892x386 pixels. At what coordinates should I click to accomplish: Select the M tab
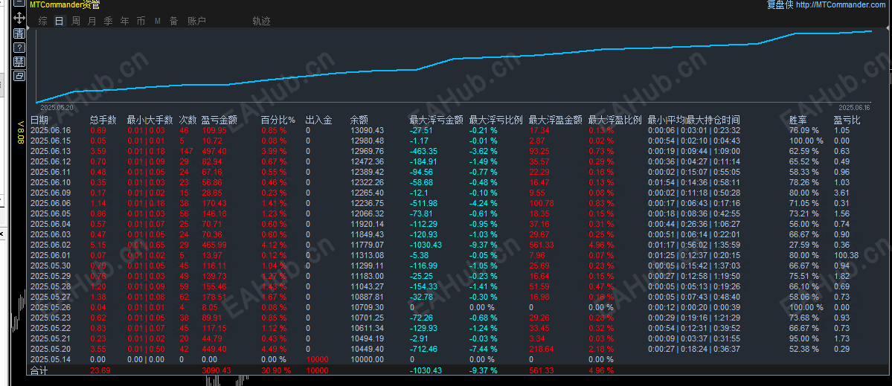click(157, 22)
